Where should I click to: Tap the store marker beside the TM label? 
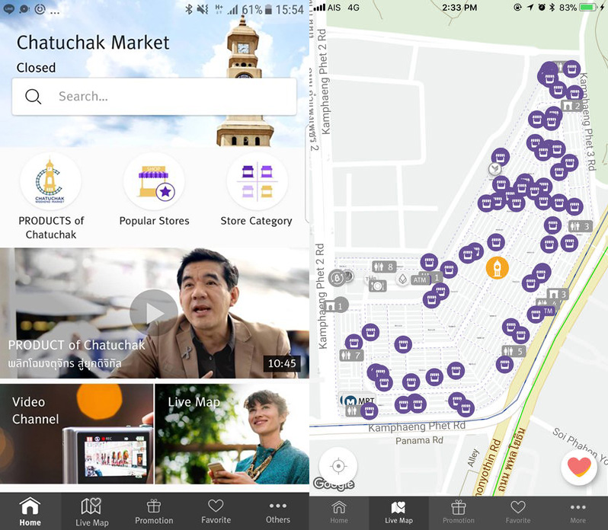click(x=536, y=314)
